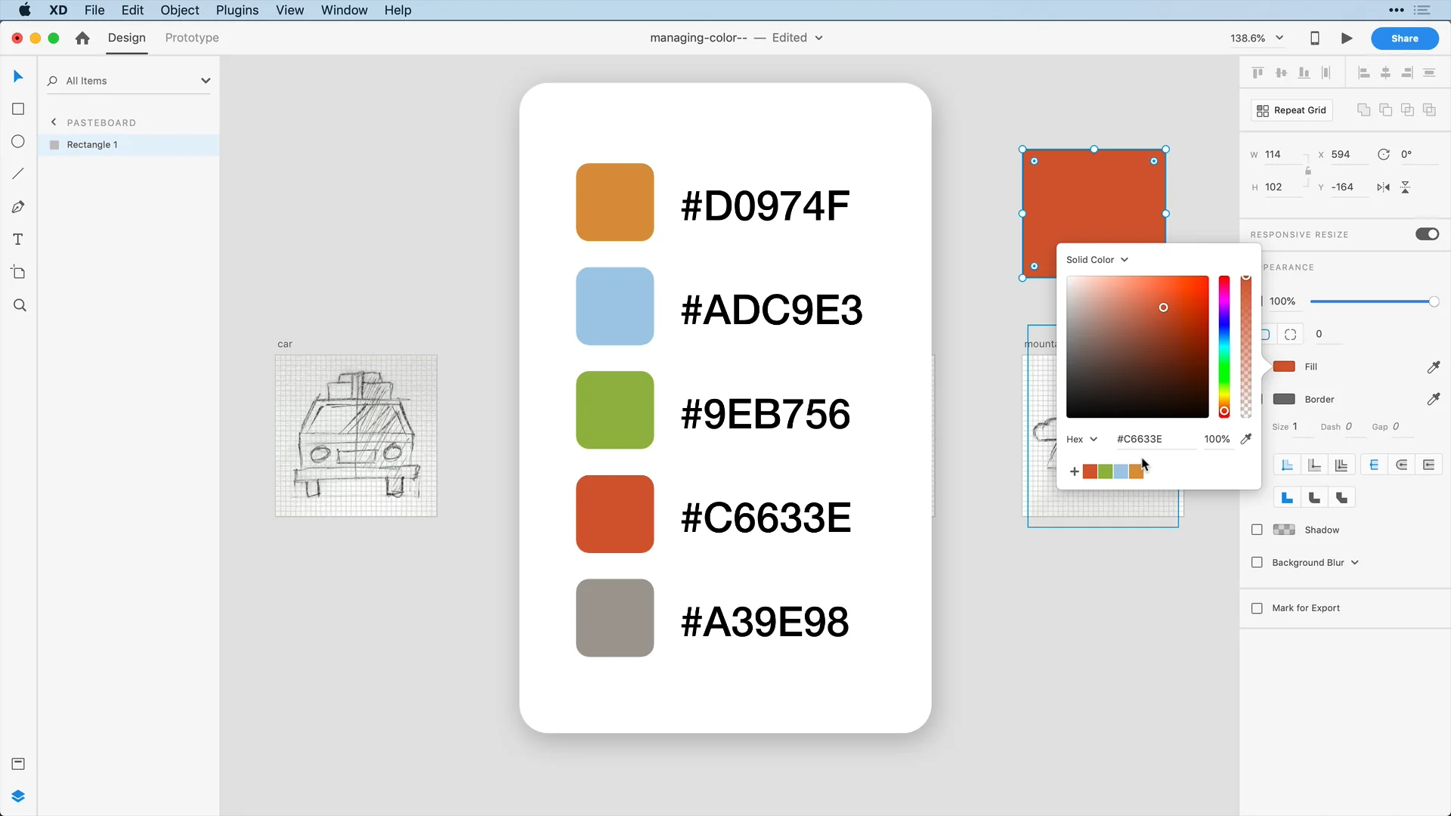Select the Zoom tool
Image resolution: width=1451 pixels, height=816 pixels.
(x=20, y=305)
